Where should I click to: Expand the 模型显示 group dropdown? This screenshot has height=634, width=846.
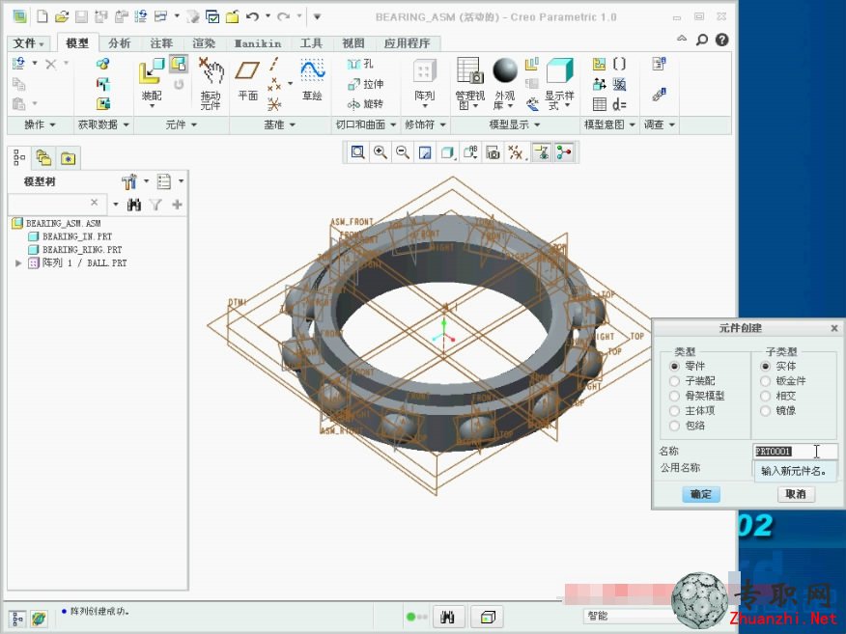click(515, 124)
